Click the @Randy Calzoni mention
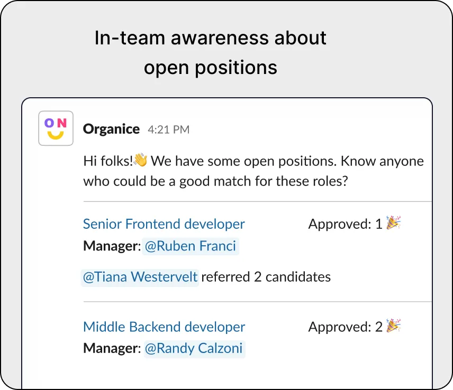Viewport: 453px width, 390px height. pyautogui.click(x=193, y=349)
